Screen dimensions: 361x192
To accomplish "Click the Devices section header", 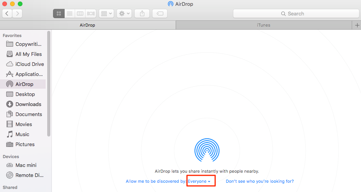I will [x=11, y=157].
